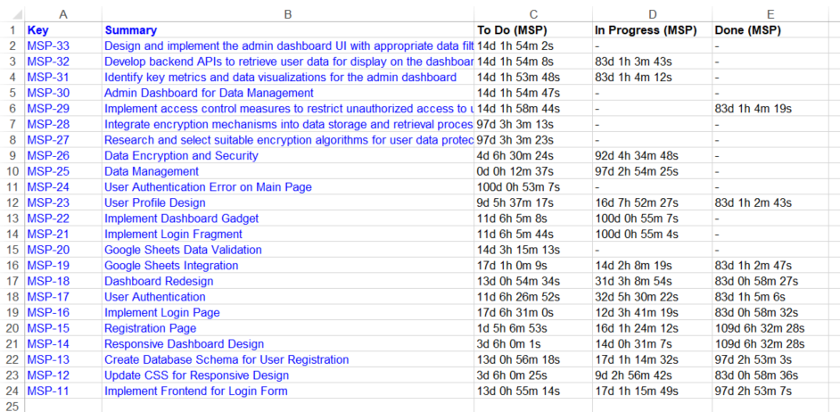The height and width of the screenshot is (412, 840).
Task: Click 'Update CSS for Responsive Design'
Action: pyautogui.click(x=196, y=375)
